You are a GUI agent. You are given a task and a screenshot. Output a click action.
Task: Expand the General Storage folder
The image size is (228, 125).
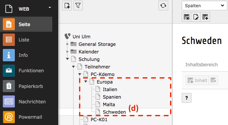[67, 44]
